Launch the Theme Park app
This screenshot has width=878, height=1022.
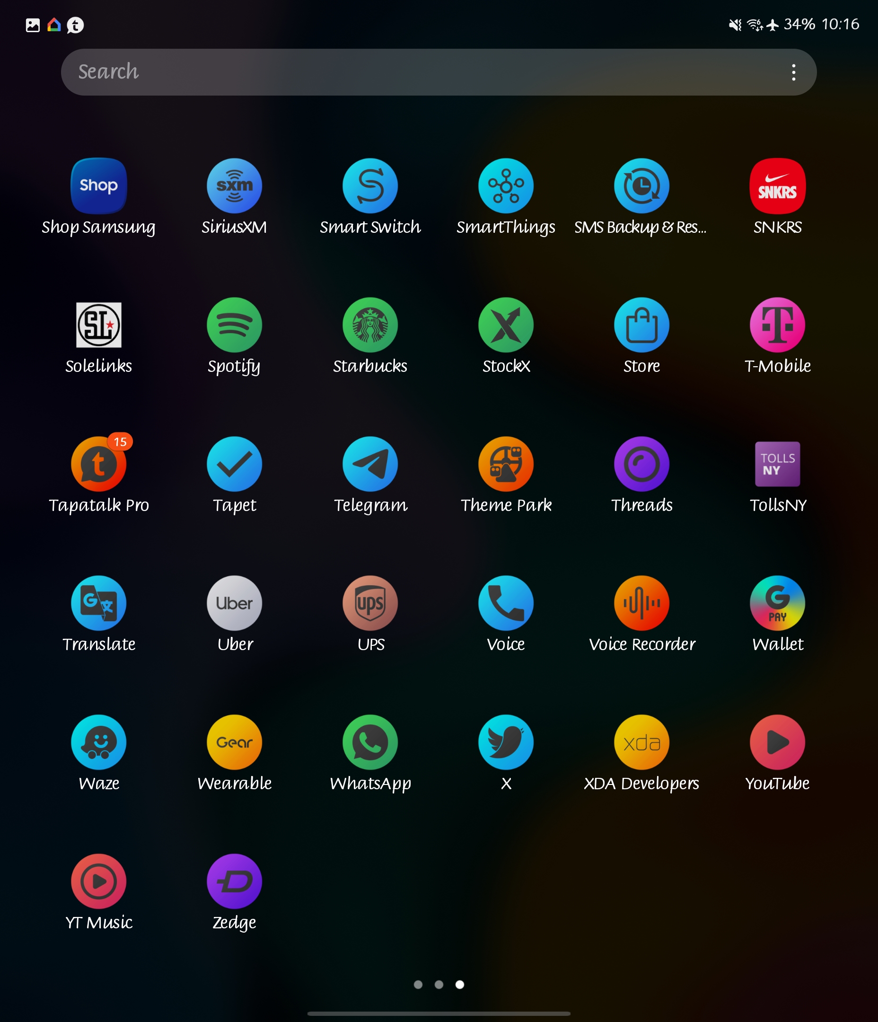coord(506,464)
